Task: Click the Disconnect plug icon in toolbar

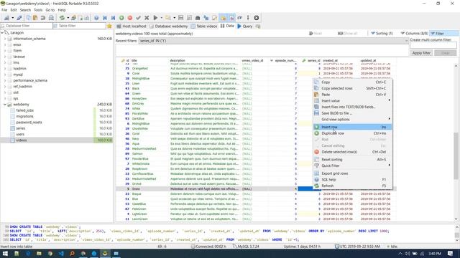Action: click(19, 18)
